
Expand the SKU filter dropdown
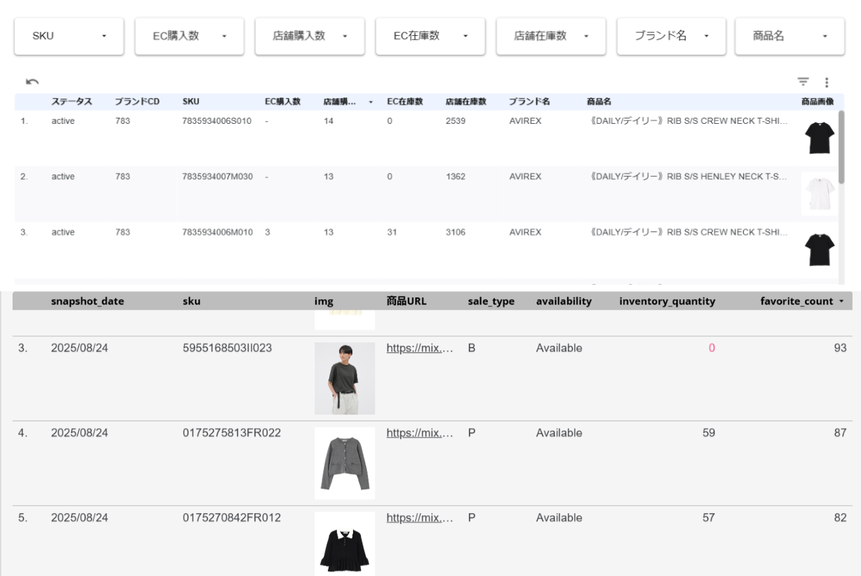click(69, 36)
